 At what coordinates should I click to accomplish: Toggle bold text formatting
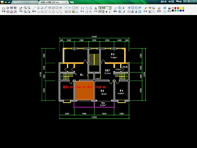click(x=106, y=12)
